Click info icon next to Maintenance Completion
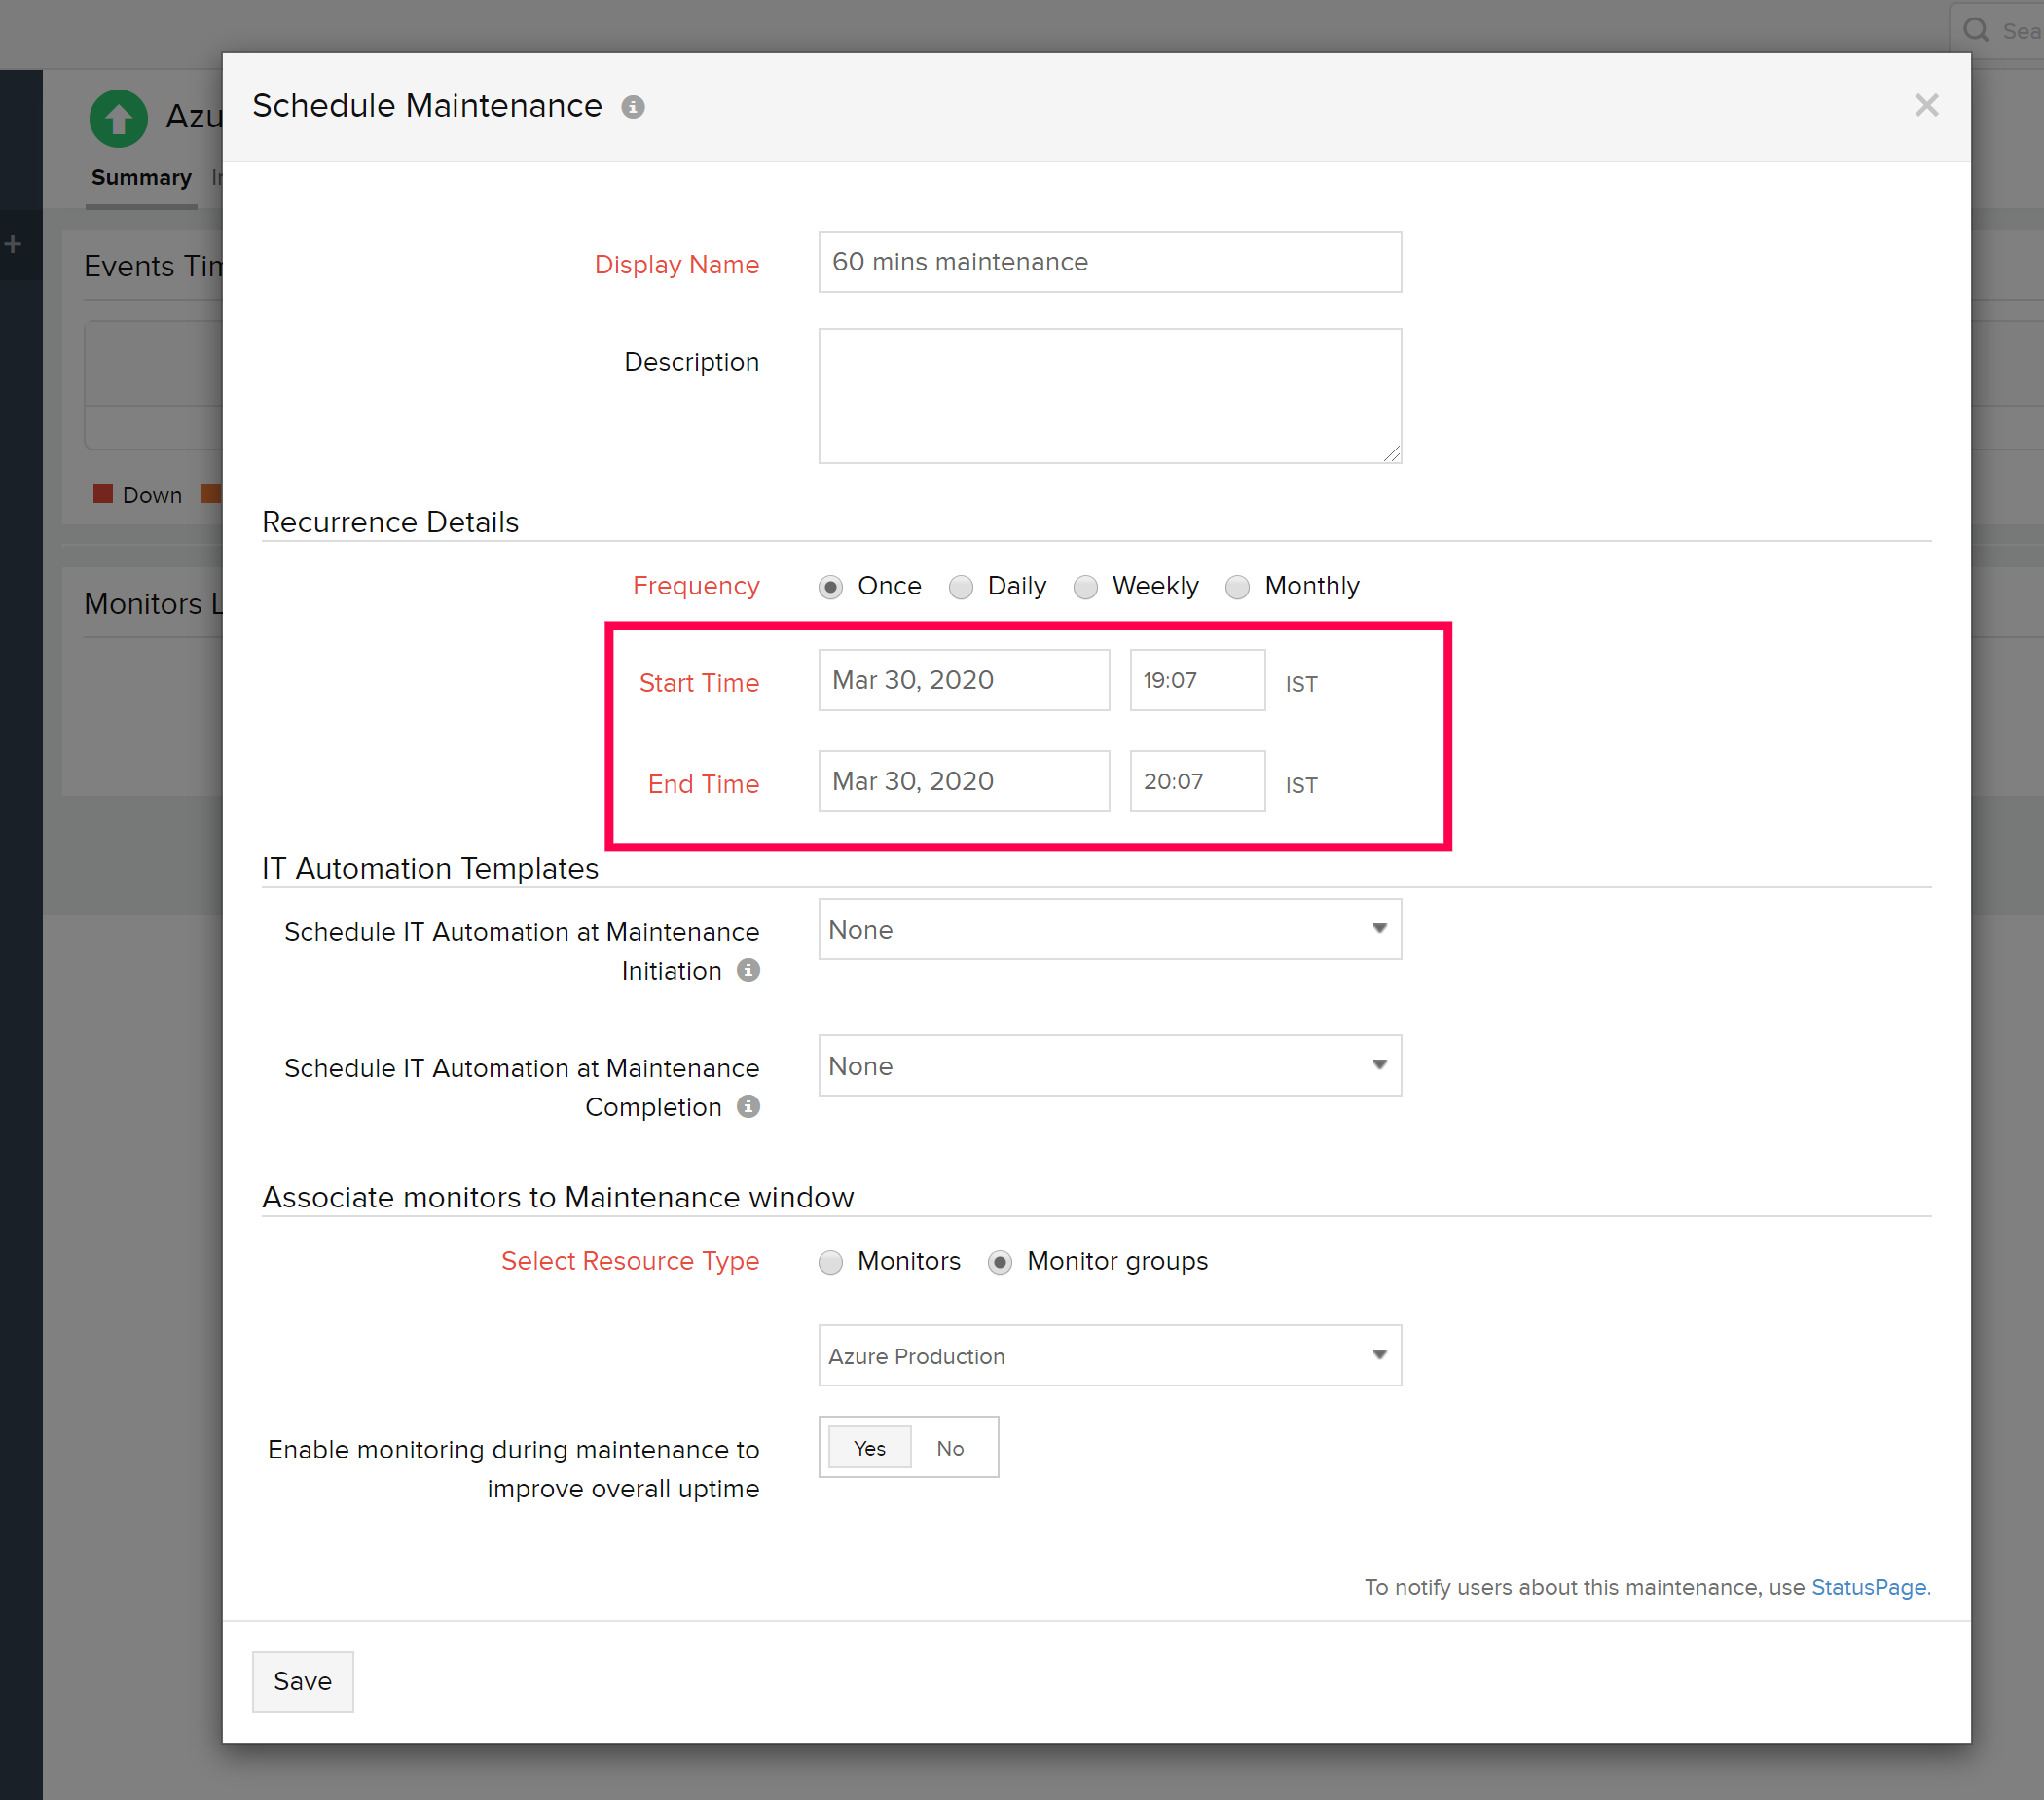This screenshot has width=2044, height=1800. 748,1105
